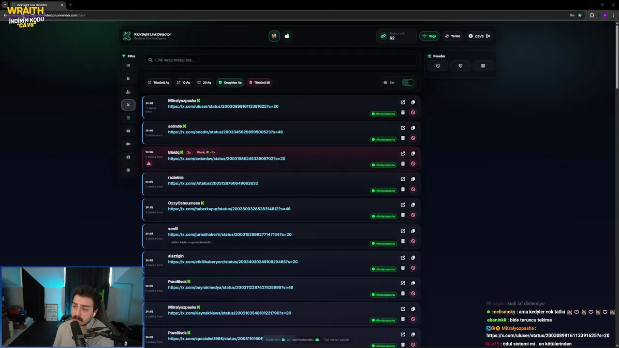
Task: Select the user filter icon in sidebar
Action: pyautogui.click(x=128, y=92)
